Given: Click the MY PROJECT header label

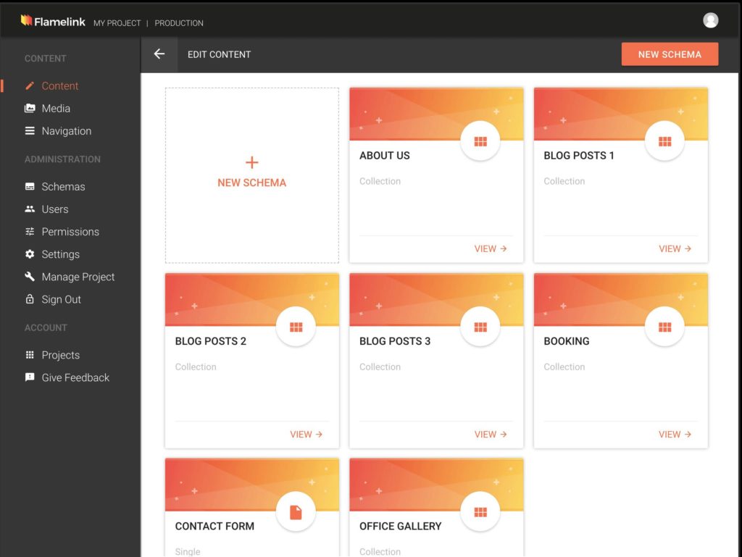Looking at the screenshot, I should [117, 23].
